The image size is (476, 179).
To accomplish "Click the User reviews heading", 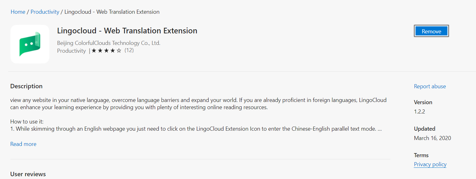I will point(28,174).
